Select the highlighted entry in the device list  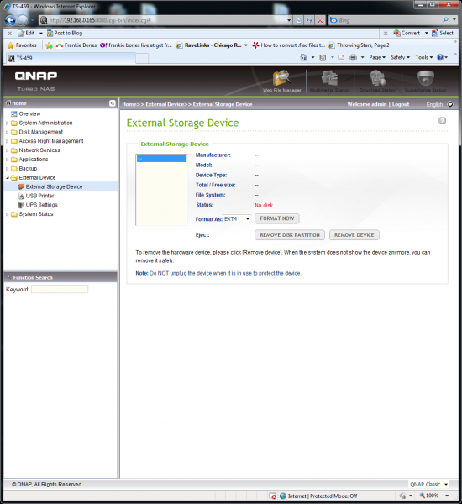click(162, 159)
